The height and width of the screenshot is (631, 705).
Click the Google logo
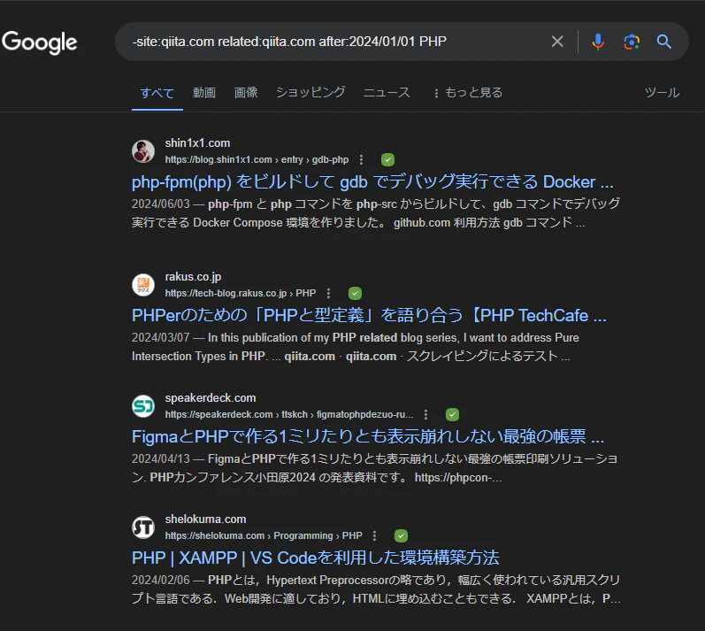(x=40, y=42)
